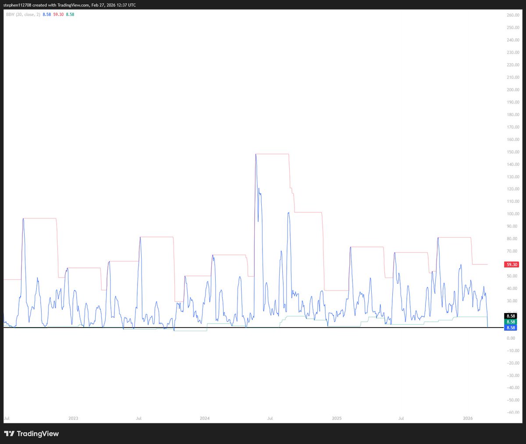The height and width of the screenshot is (444, 526).
Task: Click the 170.00 label on price scale
Action: tap(513, 127)
